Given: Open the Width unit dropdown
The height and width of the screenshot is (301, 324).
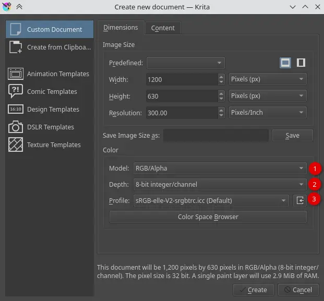Looking at the screenshot, I should [268, 79].
